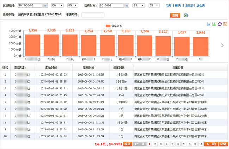
Task: Click the 编号 column header
Action: click(5, 67)
